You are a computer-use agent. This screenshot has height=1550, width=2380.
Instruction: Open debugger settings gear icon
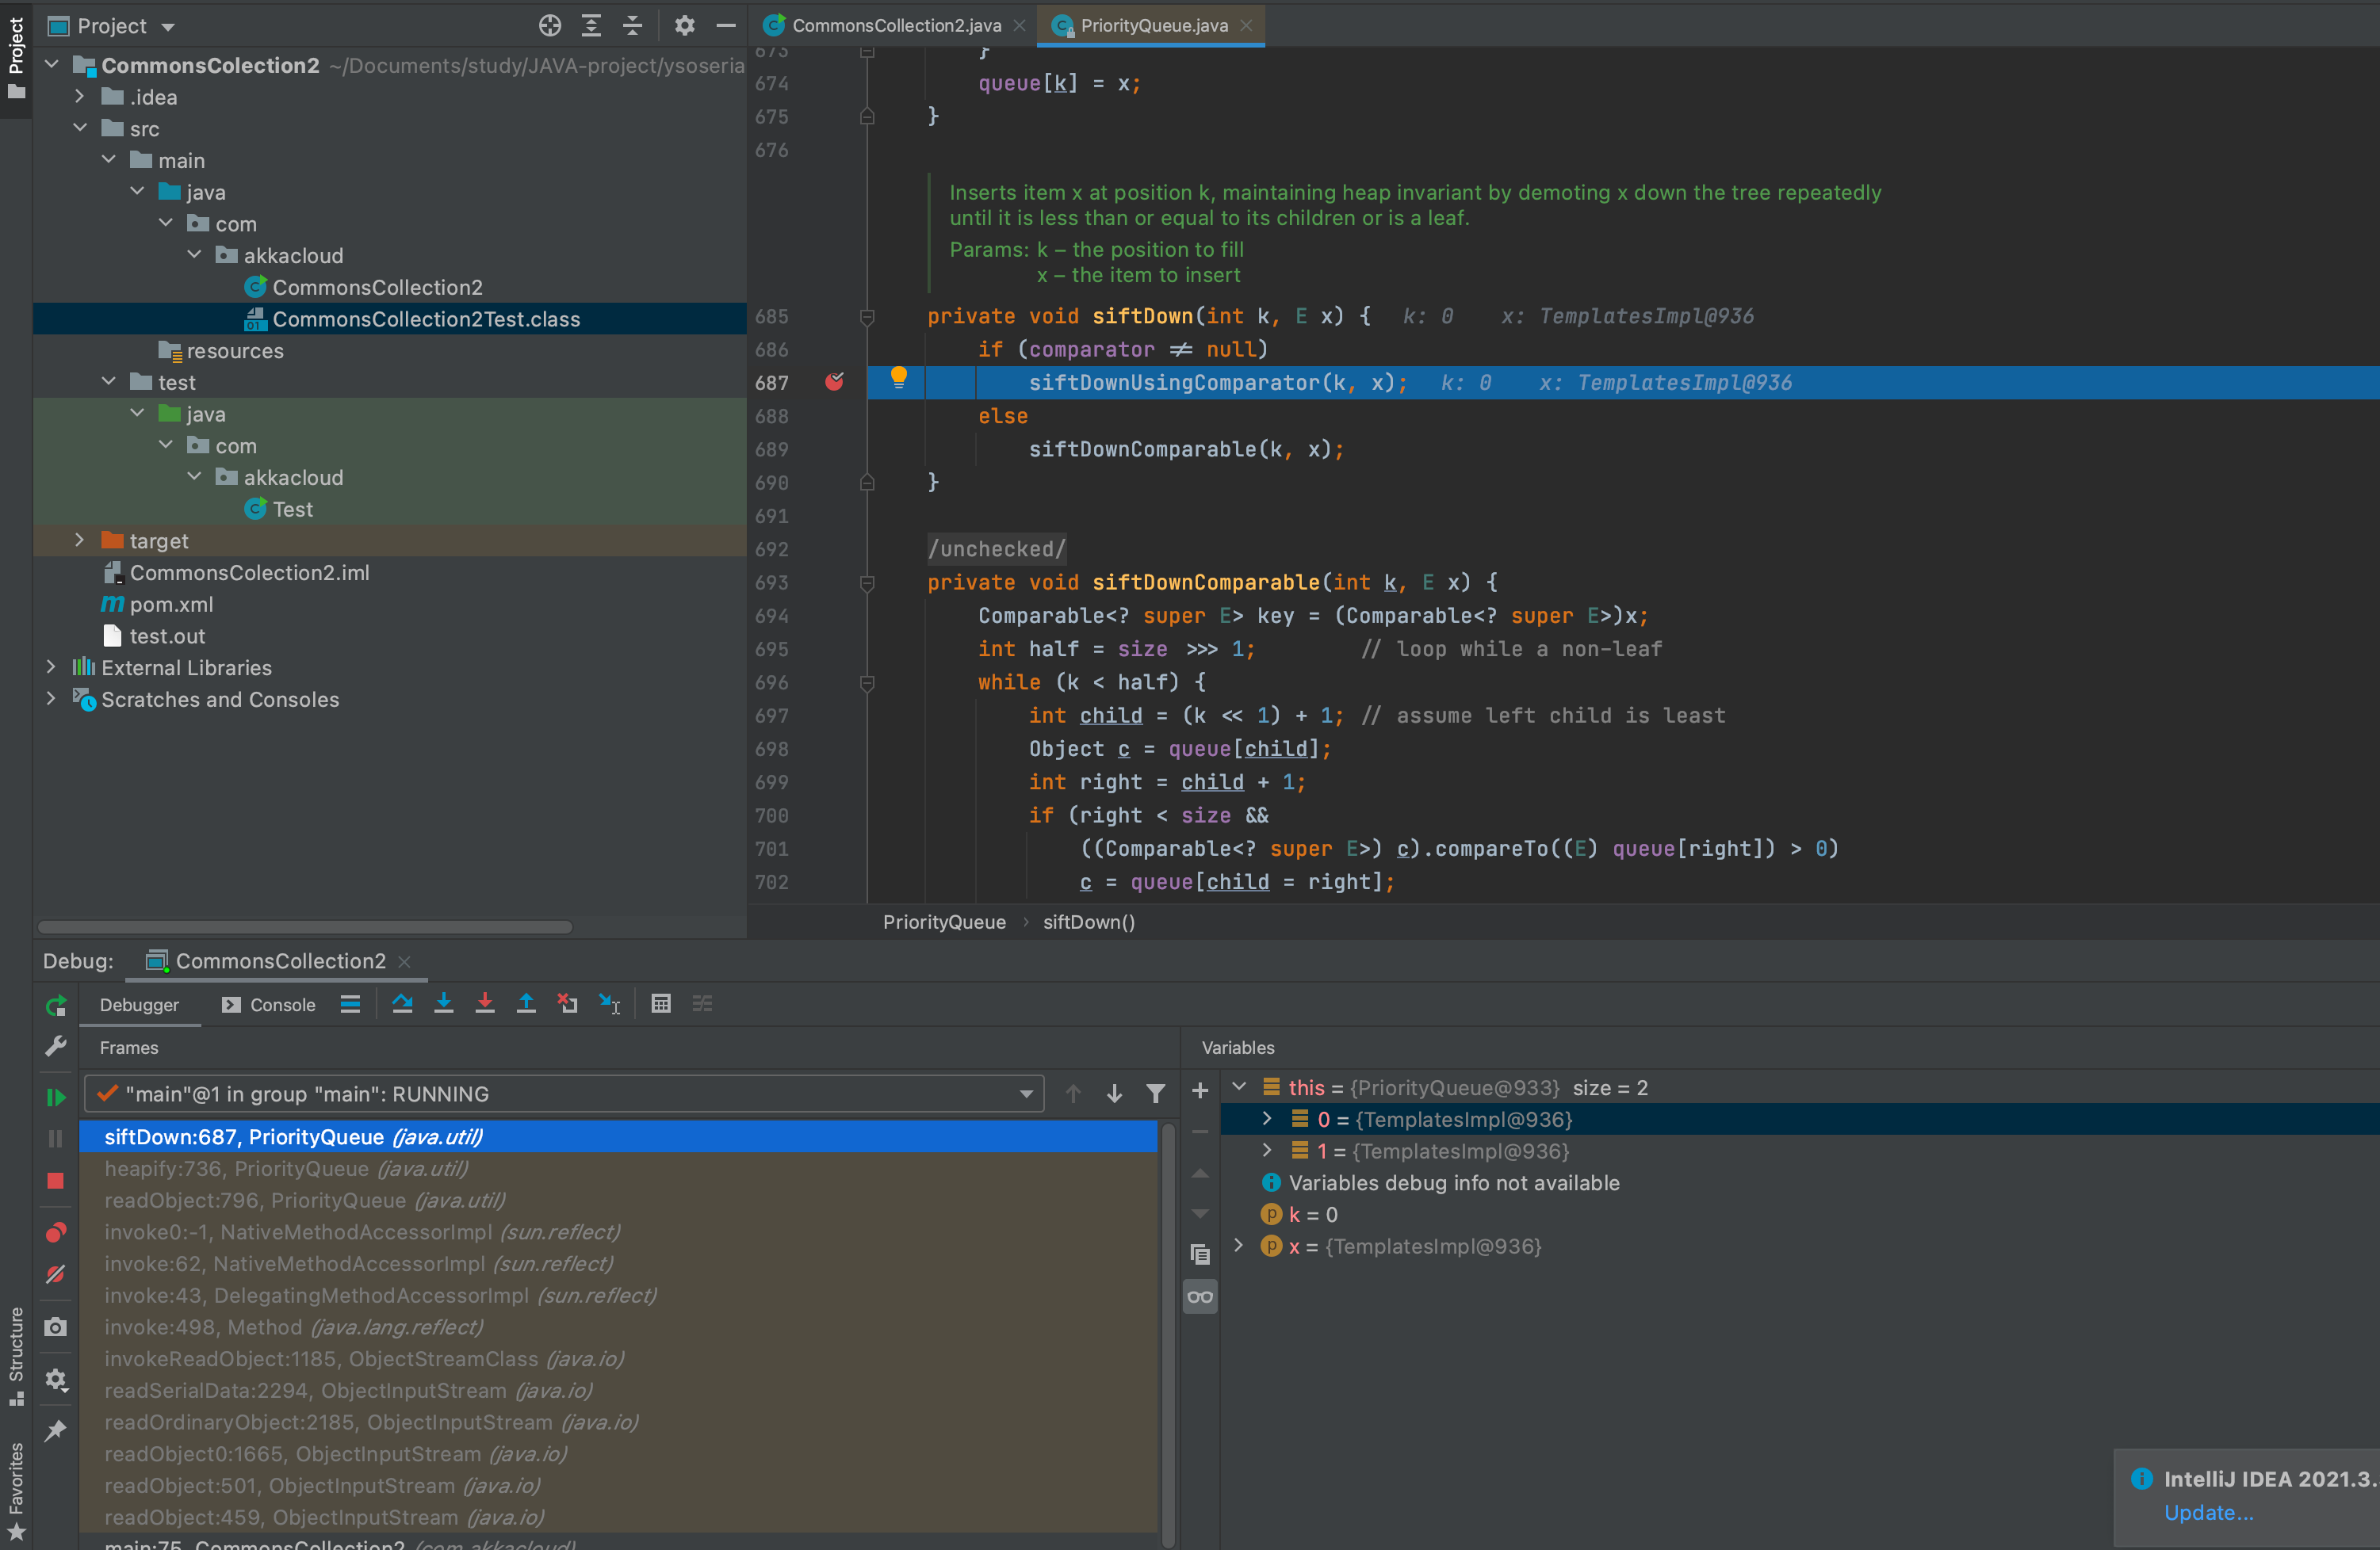(56, 1379)
